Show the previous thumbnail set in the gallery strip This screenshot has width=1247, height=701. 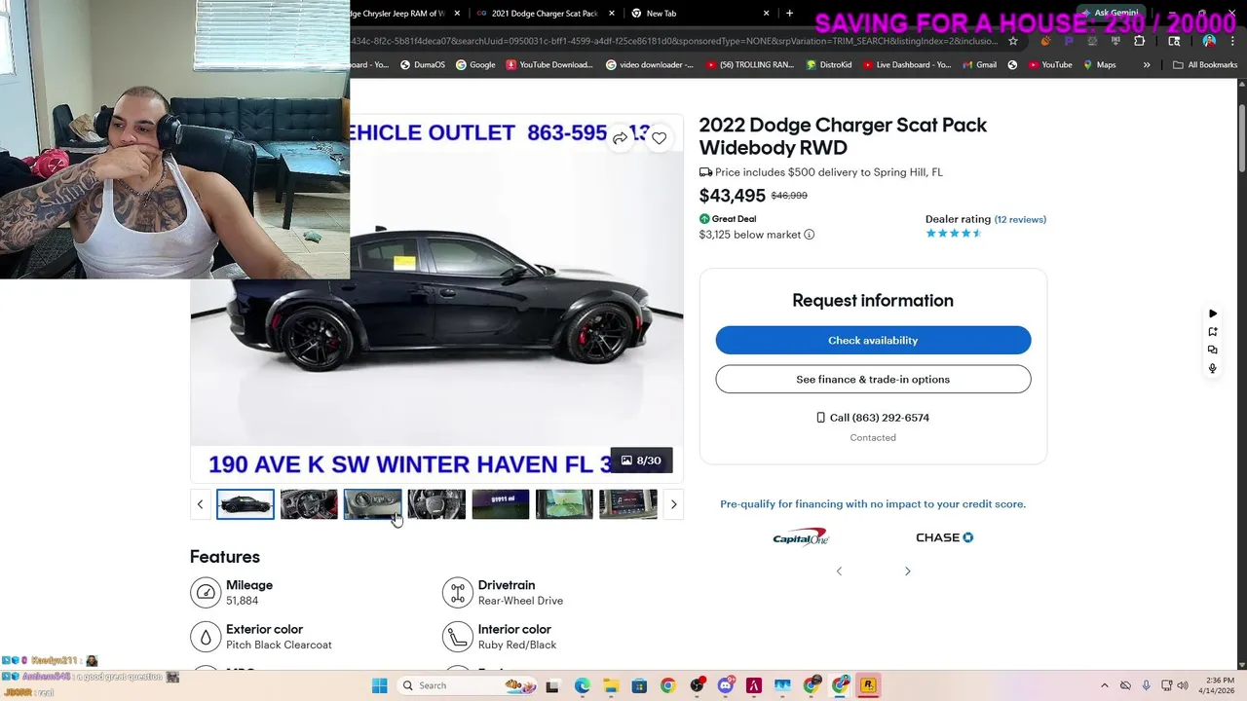pyautogui.click(x=200, y=504)
